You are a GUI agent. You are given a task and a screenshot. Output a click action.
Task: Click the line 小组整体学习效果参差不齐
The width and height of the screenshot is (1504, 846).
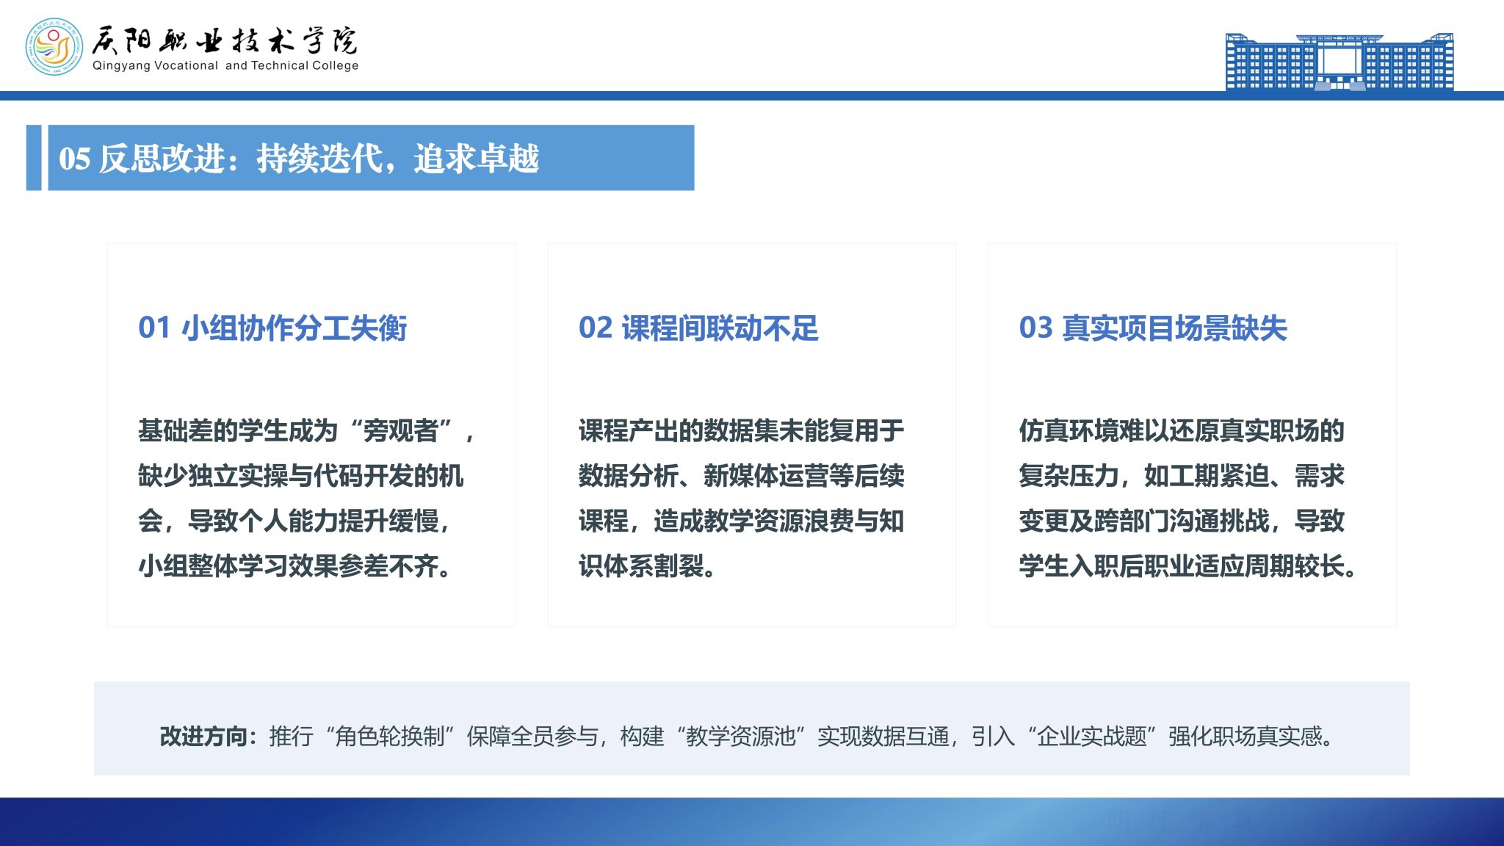point(295,565)
